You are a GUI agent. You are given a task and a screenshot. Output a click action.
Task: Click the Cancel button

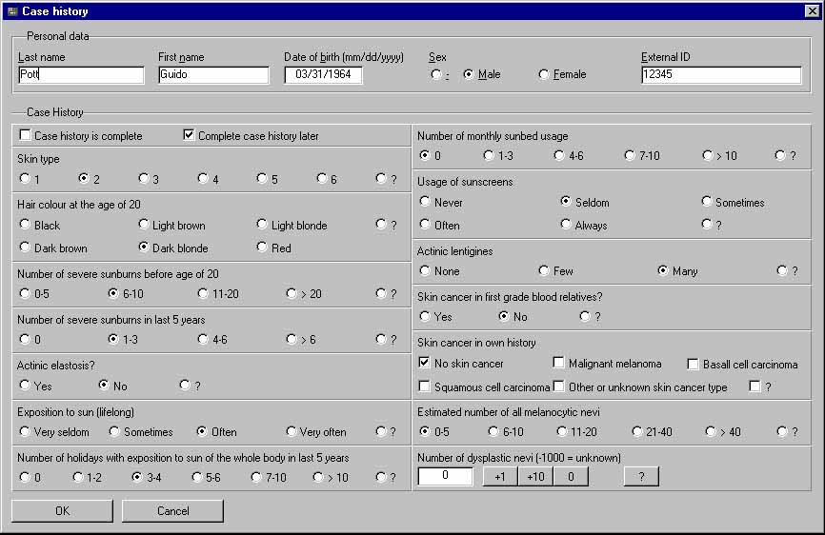pyautogui.click(x=173, y=511)
